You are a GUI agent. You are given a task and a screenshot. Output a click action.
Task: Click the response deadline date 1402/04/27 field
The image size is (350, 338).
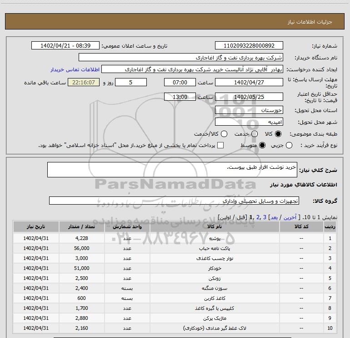pos(249,82)
